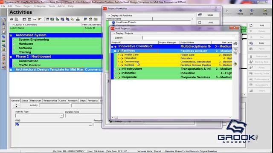Click the Healthcare Projects globe icon

click(113, 22)
